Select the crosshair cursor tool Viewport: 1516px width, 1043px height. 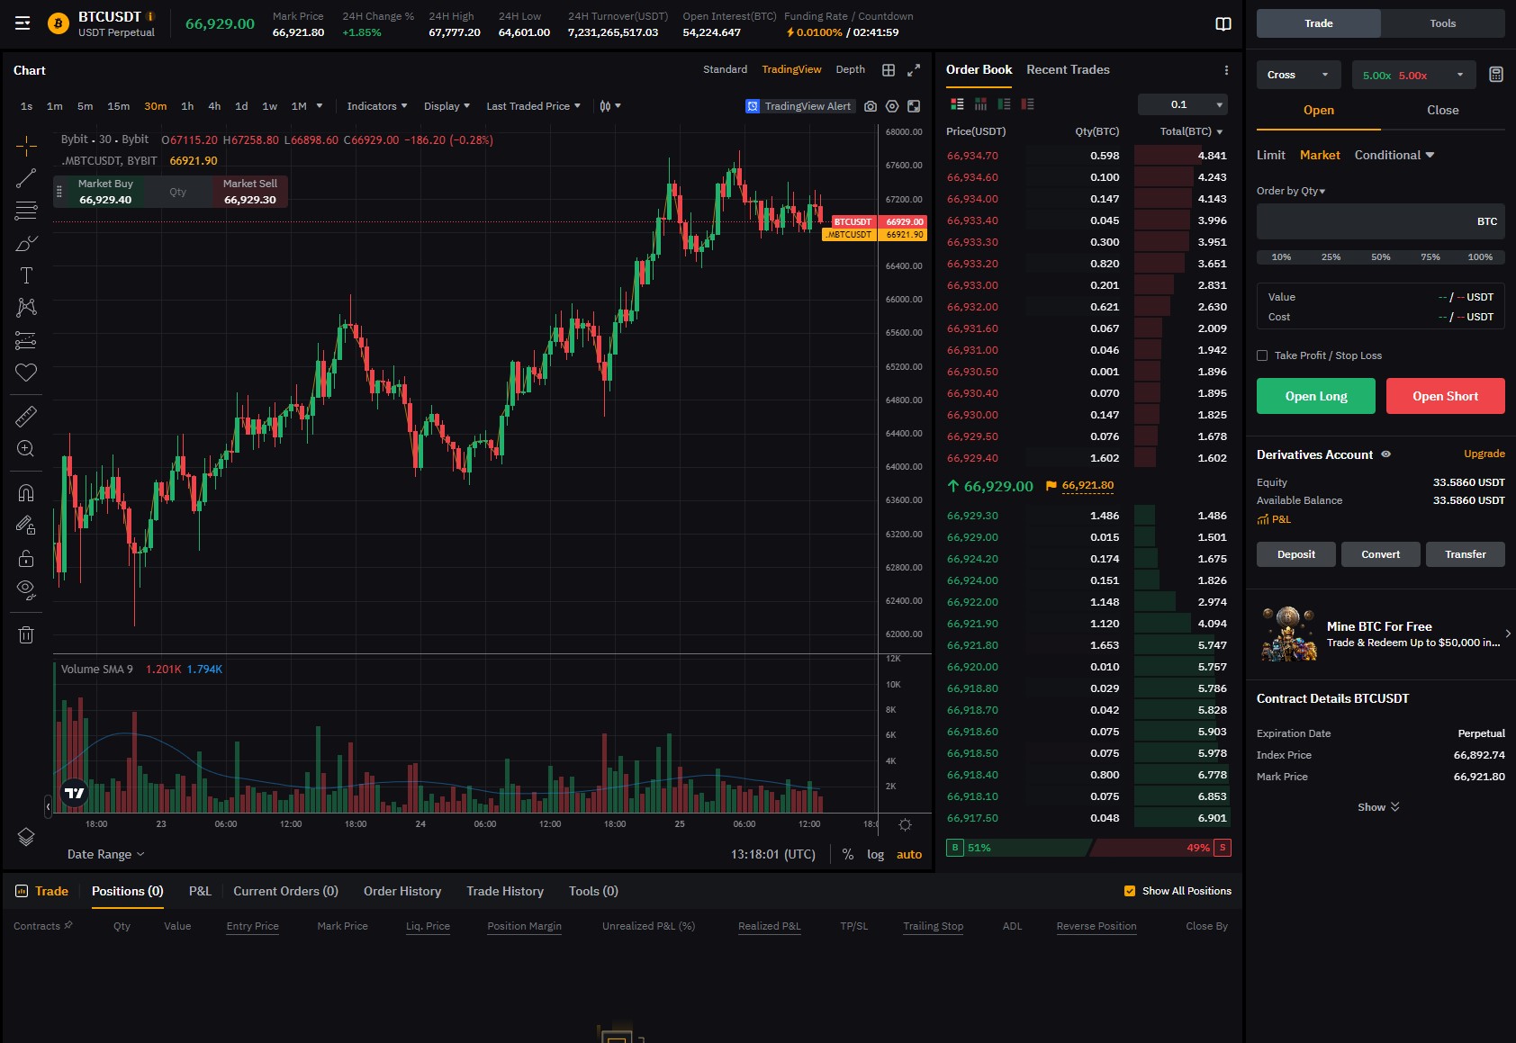tap(26, 146)
